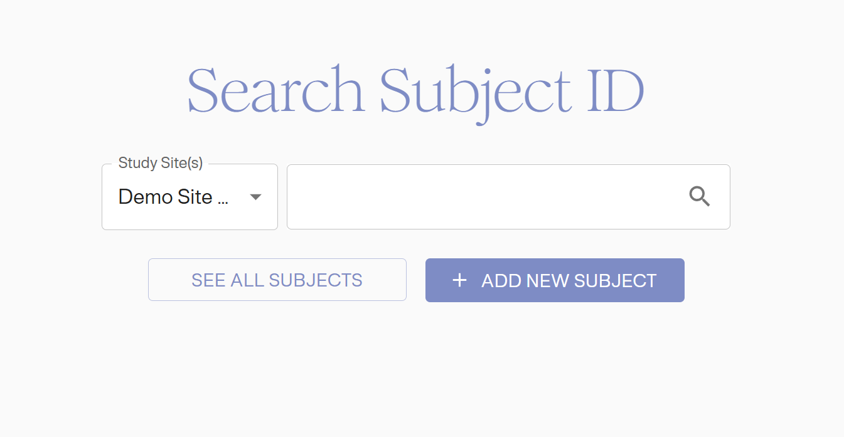This screenshot has height=437, width=844.
Task: Expand the Study Site(s) dropdown arrow
Action: click(x=255, y=197)
